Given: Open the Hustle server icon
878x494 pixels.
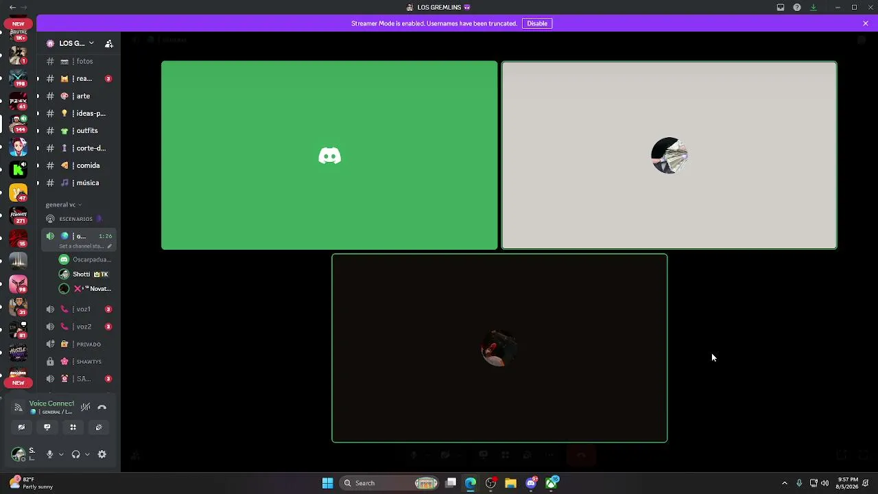Looking at the screenshot, I should point(19,353).
